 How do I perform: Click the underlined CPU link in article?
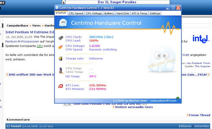pos(40,46)
